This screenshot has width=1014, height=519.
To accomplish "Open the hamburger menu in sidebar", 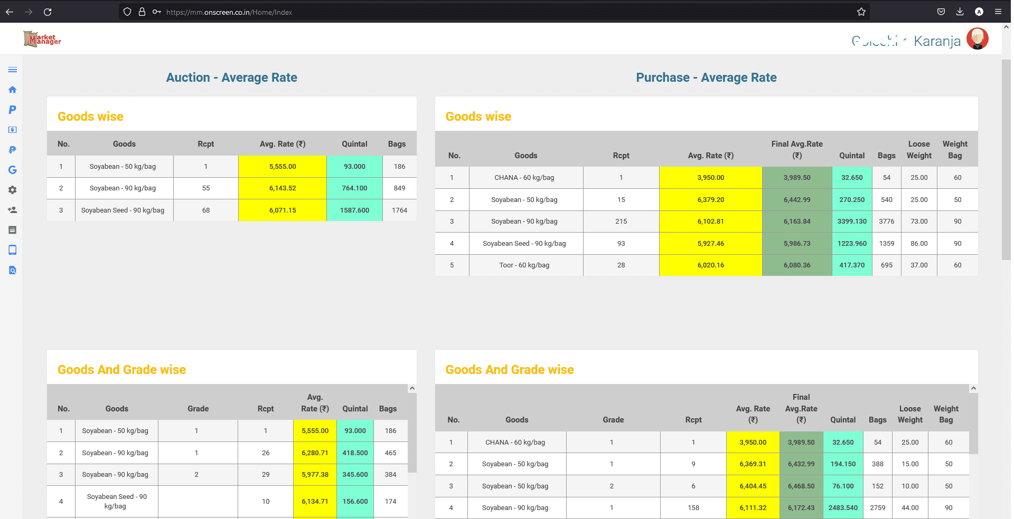I will coord(13,70).
